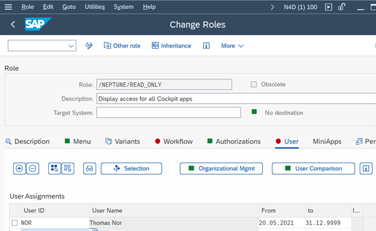This screenshot has width=376, height=231.
Task: Open the command field dropdown
Action: [x=71, y=46]
